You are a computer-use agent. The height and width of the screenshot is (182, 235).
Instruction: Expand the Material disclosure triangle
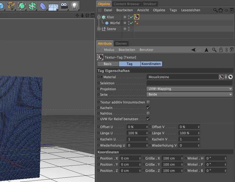coord(101,77)
